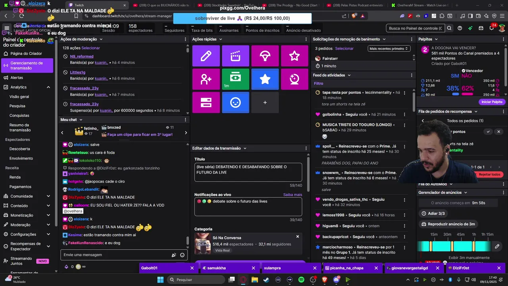Click Rejeitar todos button

click(x=489, y=175)
